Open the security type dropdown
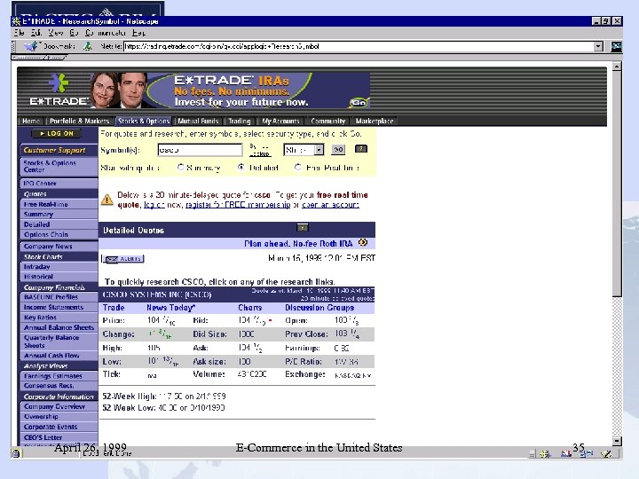 click(x=319, y=150)
